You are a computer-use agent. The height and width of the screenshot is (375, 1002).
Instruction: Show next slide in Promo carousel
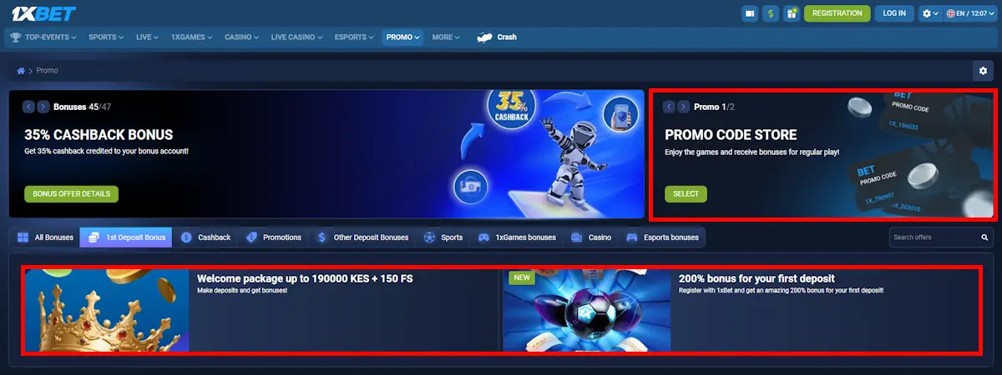(x=684, y=107)
